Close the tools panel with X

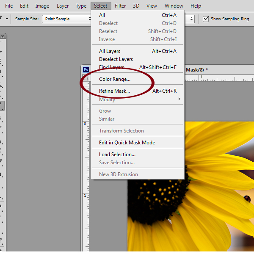(x=3, y=36)
